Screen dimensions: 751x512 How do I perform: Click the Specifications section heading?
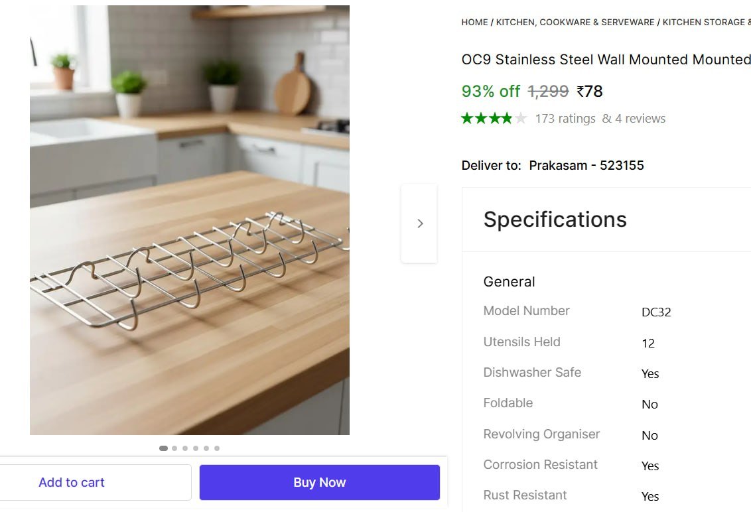tap(555, 220)
